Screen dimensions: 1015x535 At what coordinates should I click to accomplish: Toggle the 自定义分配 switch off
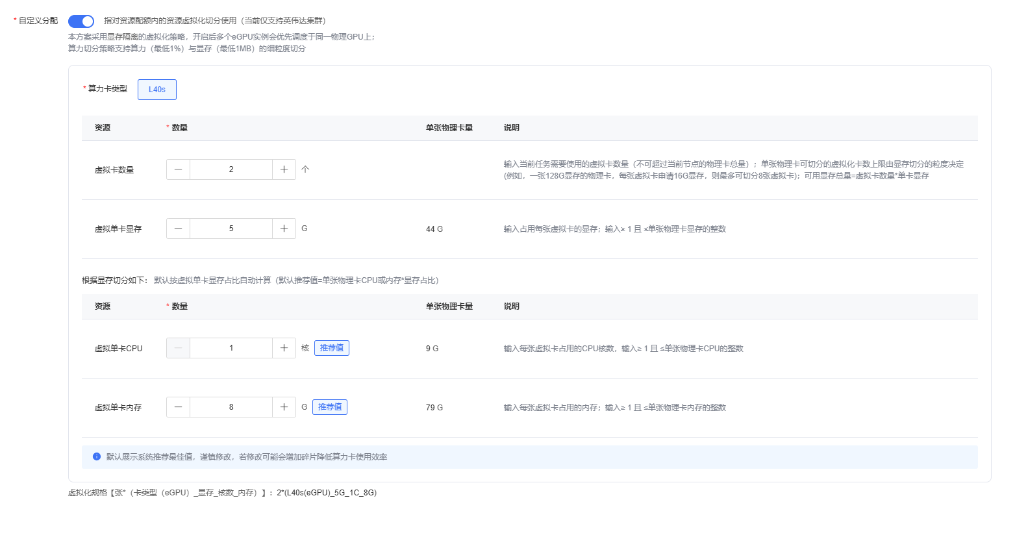pos(81,21)
